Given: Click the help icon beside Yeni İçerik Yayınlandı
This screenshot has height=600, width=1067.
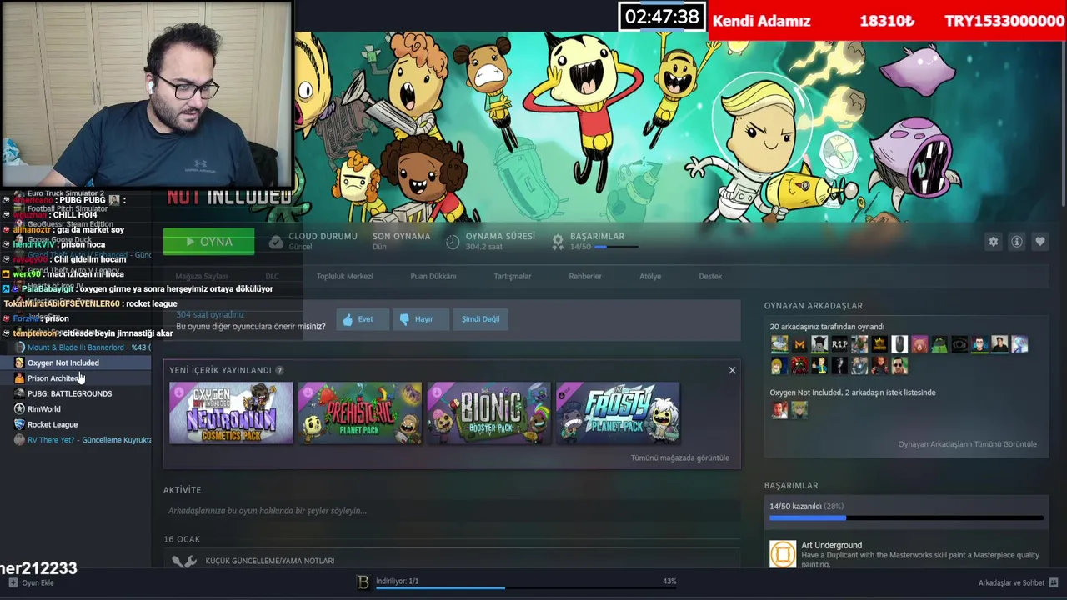Looking at the screenshot, I should (279, 370).
